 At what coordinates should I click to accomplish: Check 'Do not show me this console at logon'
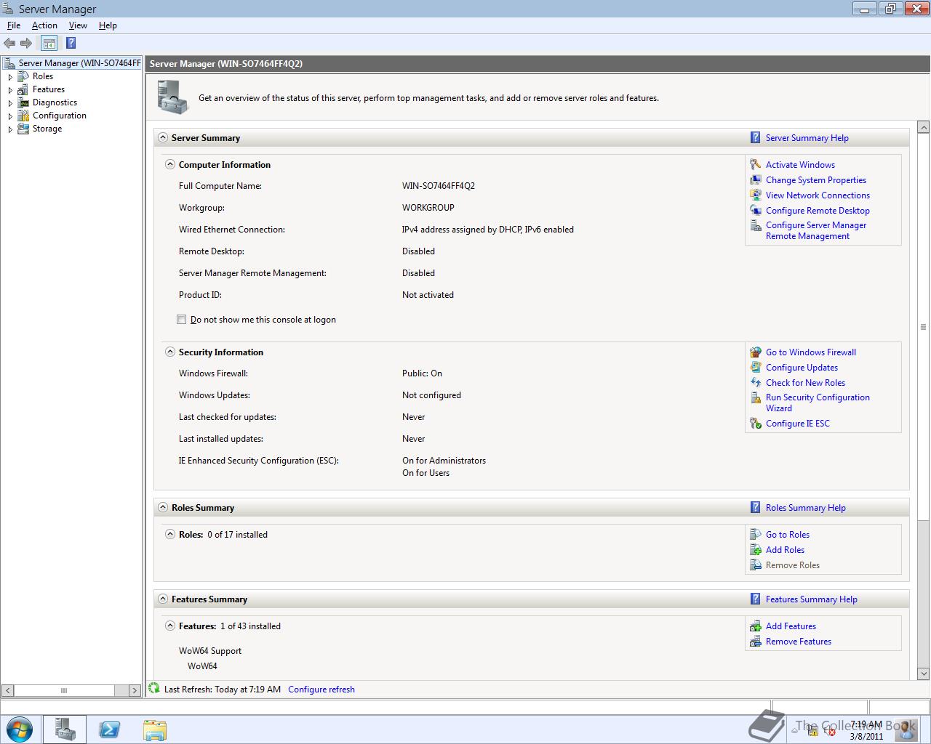(182, 320)
